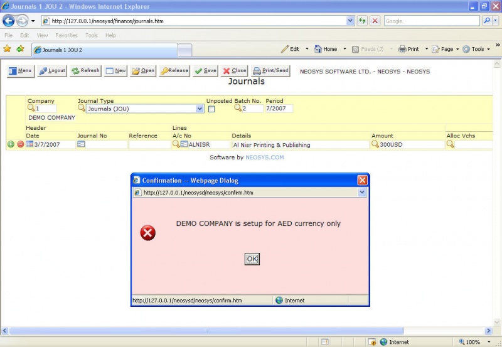Click the horizontal scrollbar at the page bottom

point(207,330)
